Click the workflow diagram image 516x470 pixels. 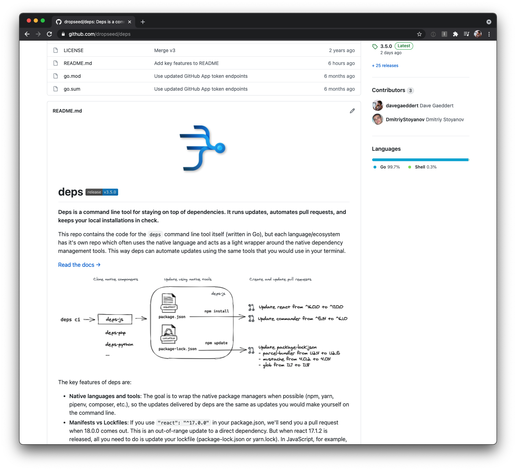(204, 323)
